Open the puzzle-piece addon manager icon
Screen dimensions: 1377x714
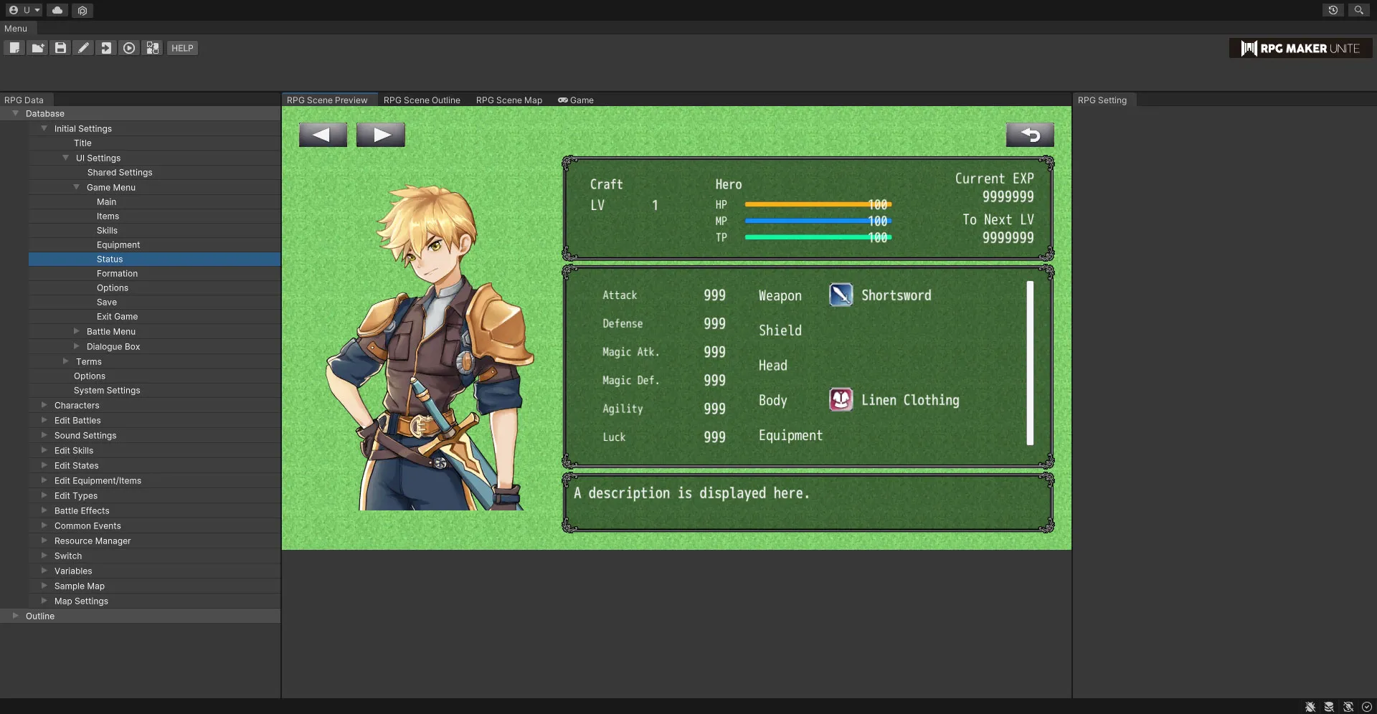152,48
